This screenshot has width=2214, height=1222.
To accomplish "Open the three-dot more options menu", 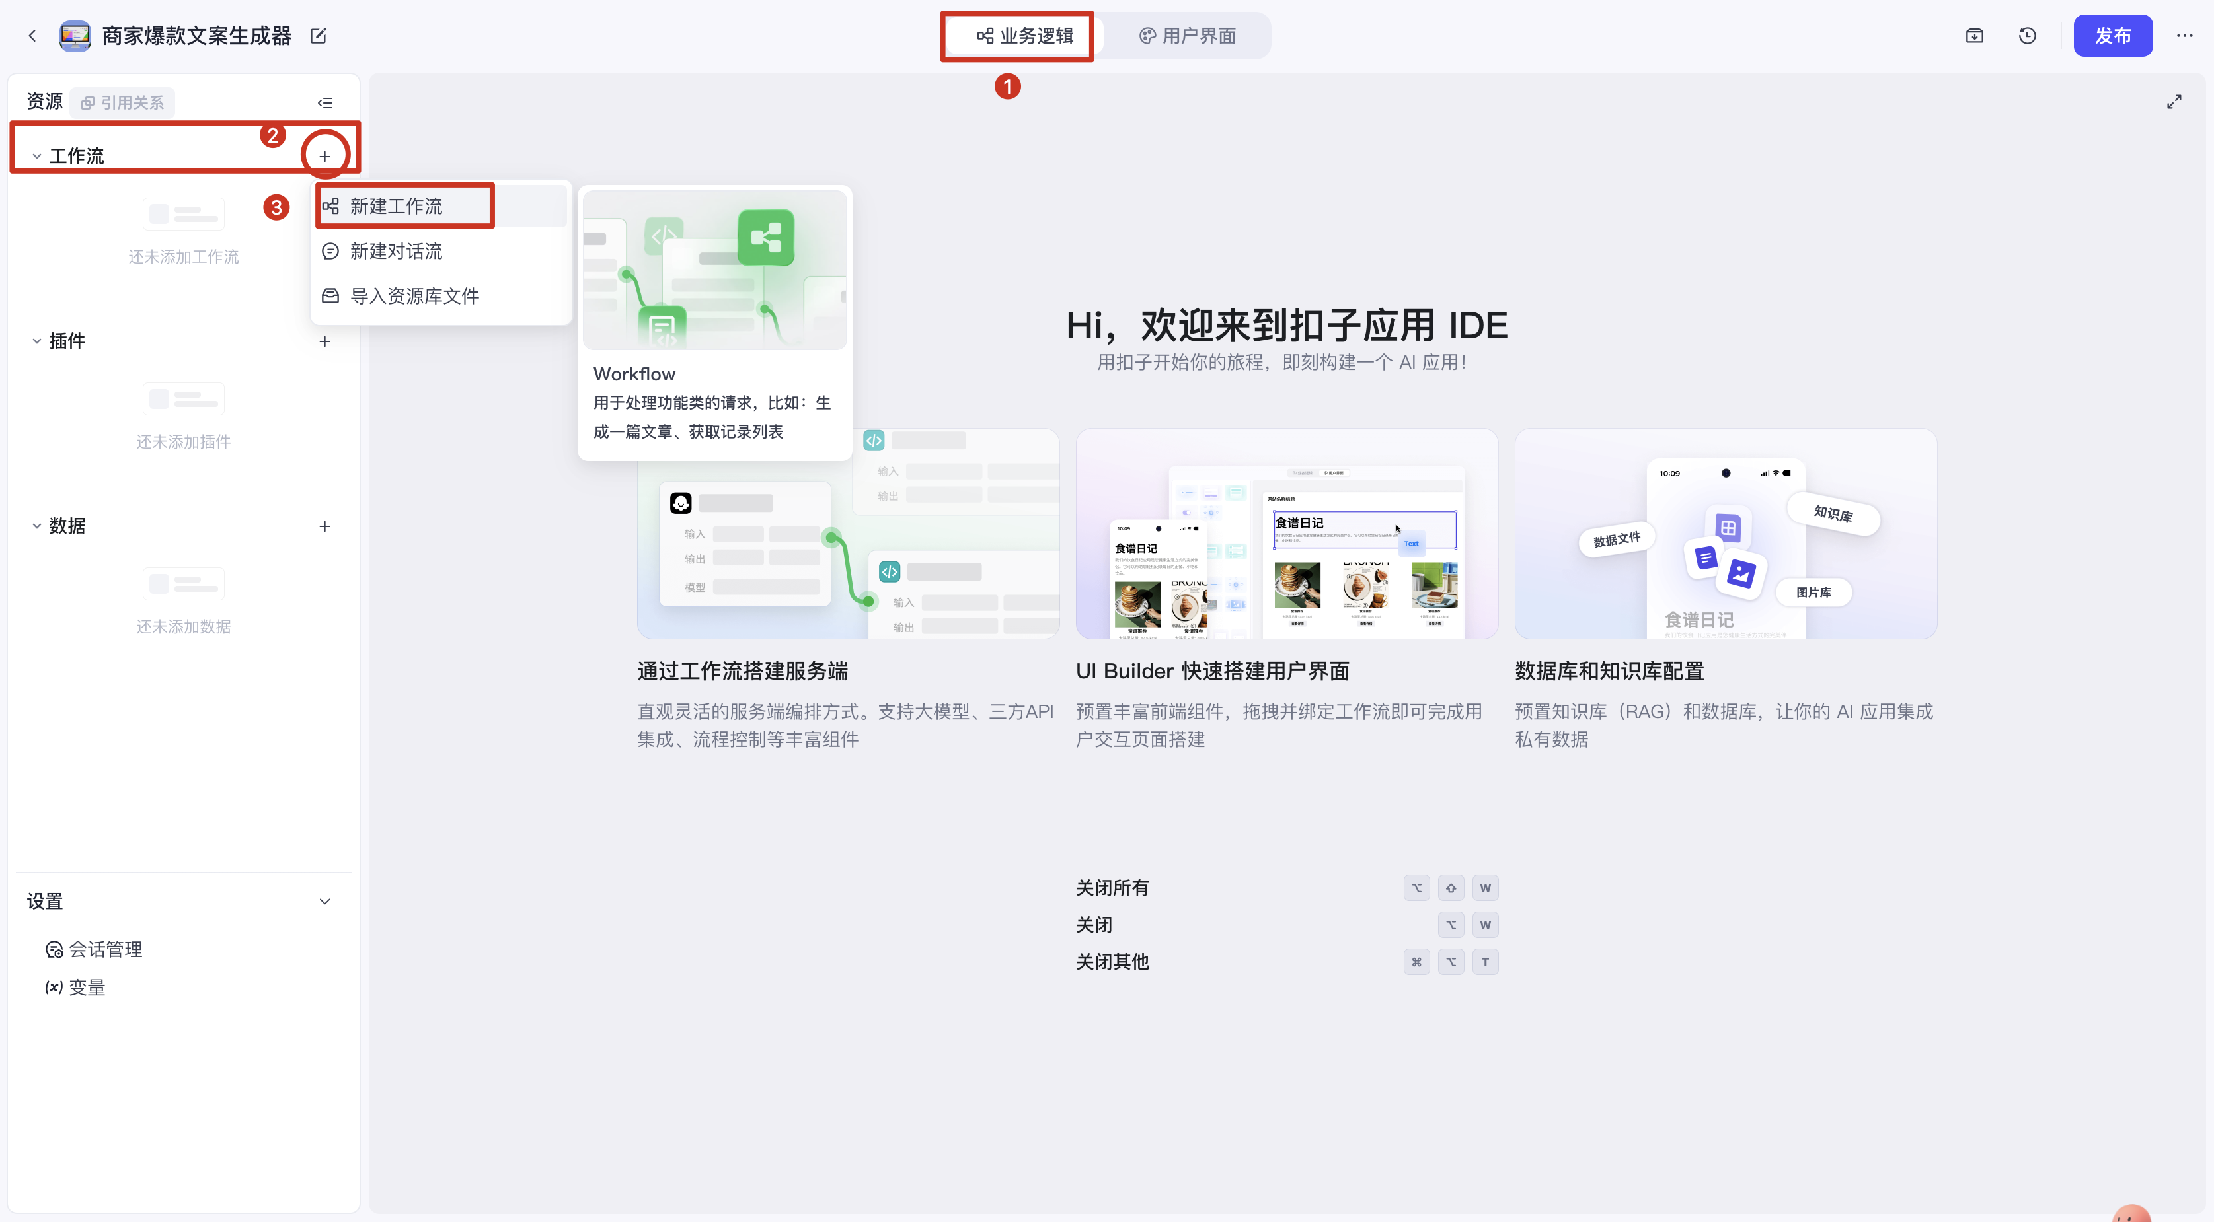I will (2184, 36).
